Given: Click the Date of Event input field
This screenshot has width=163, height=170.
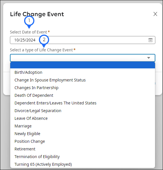Looking at the screenshot, I should click(83, 40).
